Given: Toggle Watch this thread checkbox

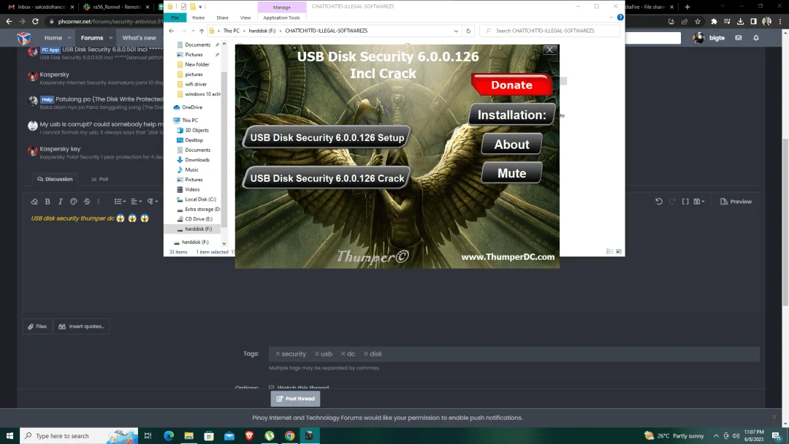Looking at the screenshot, I should pyautogui.click(x=272, y=388).
